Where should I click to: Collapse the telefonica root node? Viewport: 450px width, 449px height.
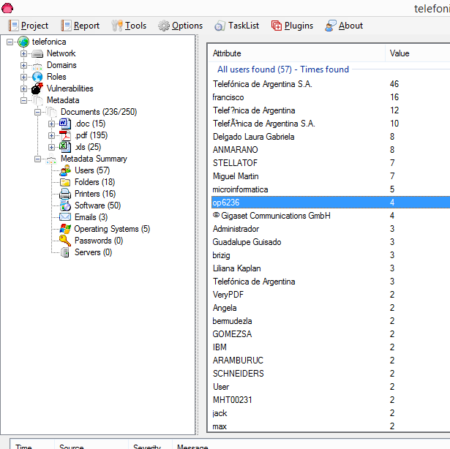[10, 42]
